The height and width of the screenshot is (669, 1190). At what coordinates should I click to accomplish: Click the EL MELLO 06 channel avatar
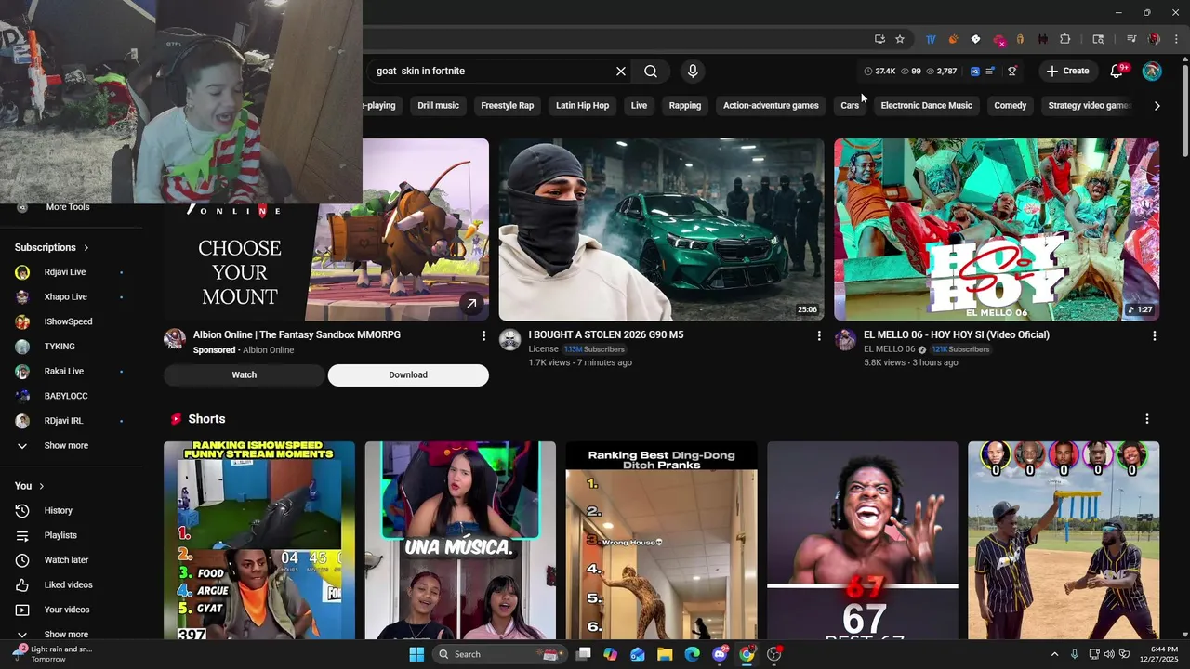(x=845, y=339)
